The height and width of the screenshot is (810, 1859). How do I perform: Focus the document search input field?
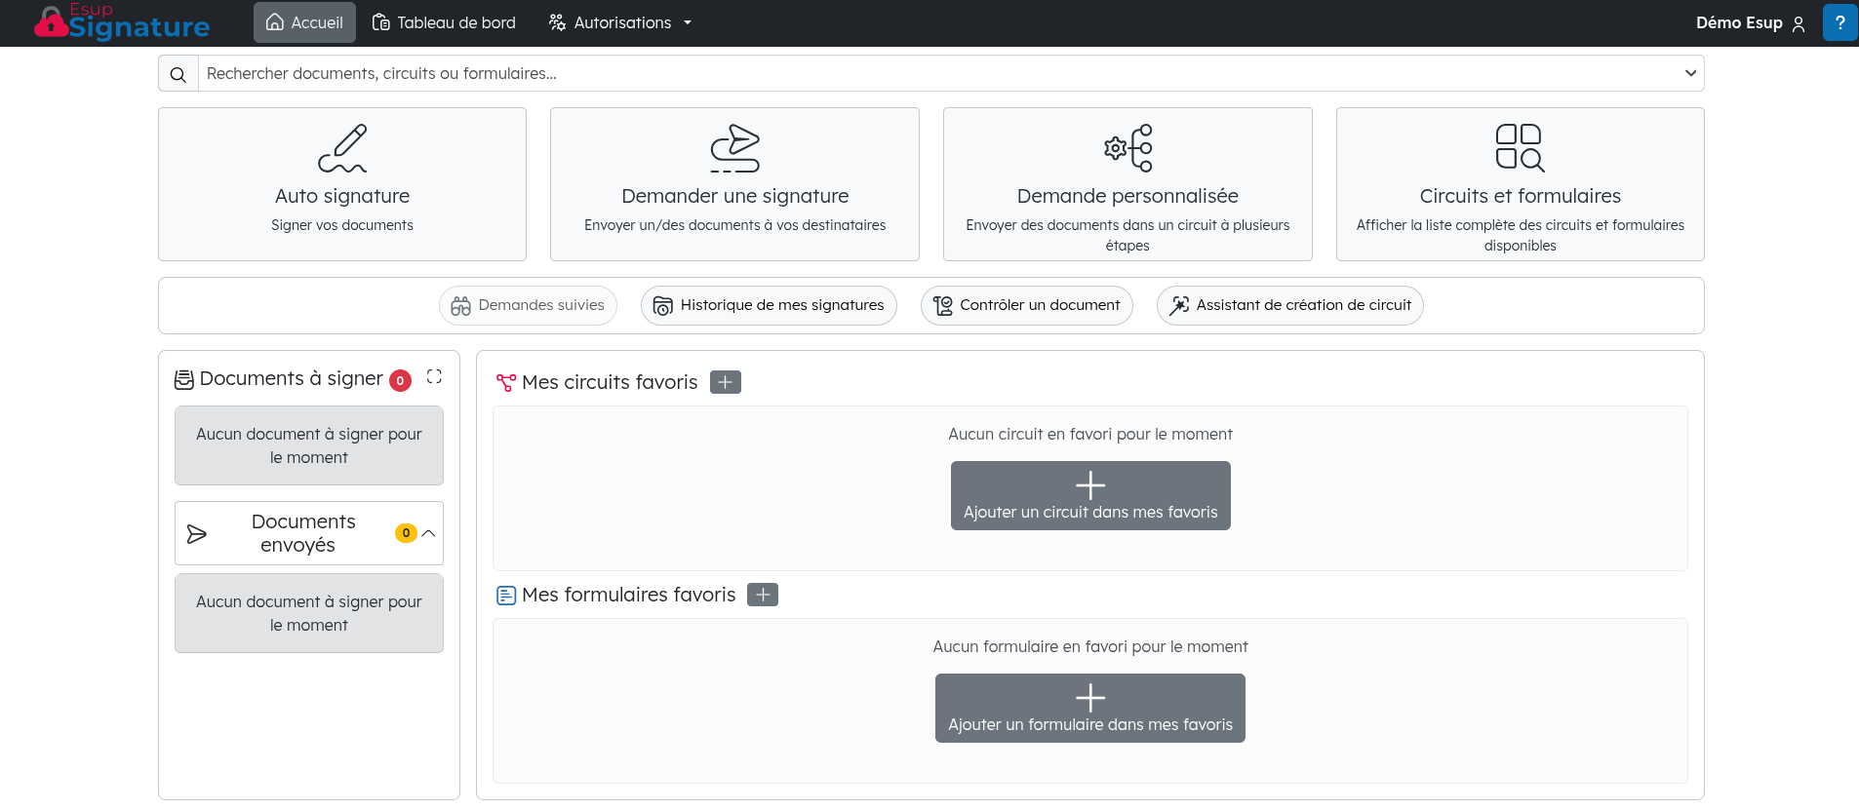point(936,73)
